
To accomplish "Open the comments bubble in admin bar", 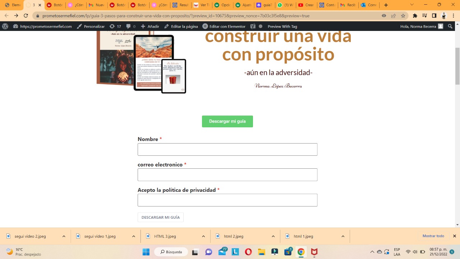I will (131, 26).
